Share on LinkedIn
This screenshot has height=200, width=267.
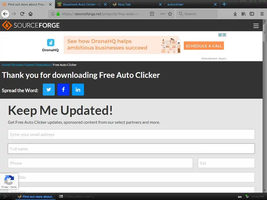pos(78,90)
